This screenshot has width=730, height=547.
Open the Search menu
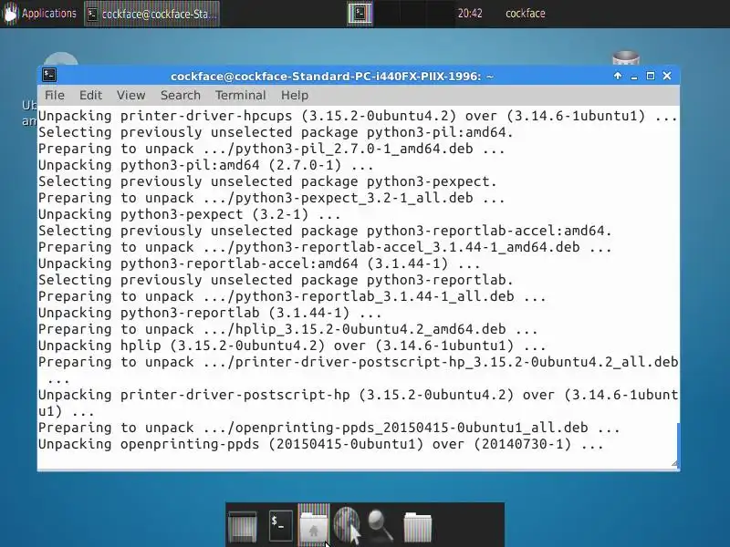(180, 96)
